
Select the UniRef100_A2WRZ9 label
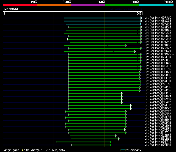coord(158,127)
